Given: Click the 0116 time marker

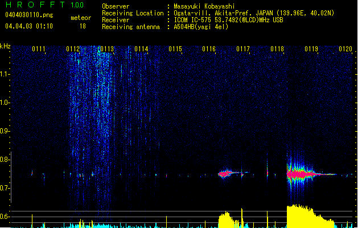Looking at the screenshot, I should pos(209,49).
